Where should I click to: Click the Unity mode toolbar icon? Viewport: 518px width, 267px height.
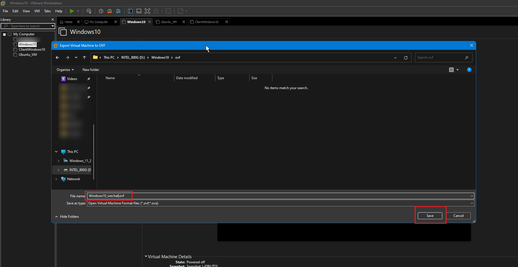point(156,11)
